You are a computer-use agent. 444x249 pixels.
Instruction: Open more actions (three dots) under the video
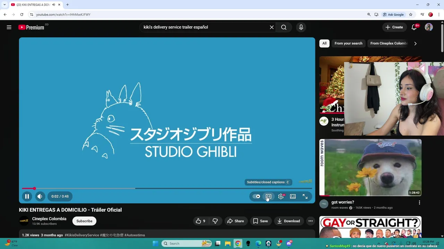[x=310, y=221]
